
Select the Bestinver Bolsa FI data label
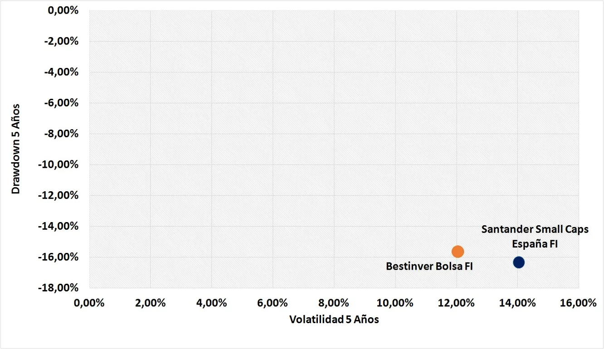point(429,267)
